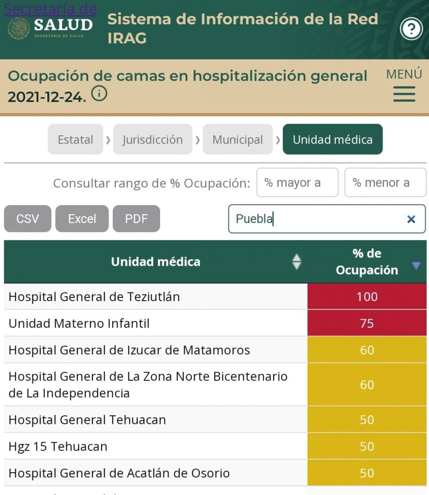Switch to the Jurisdicción tab
The image size is (429, 495).
152,140
